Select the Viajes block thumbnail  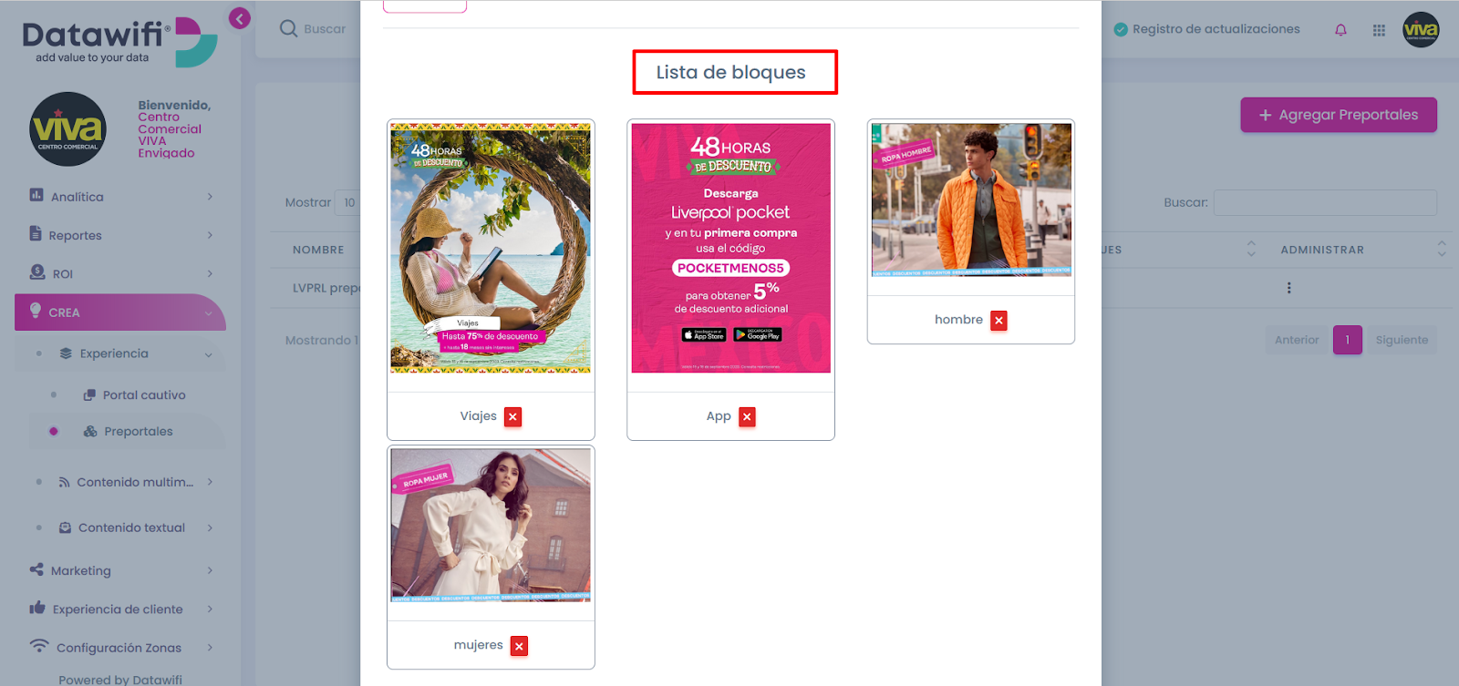[491, 248]
